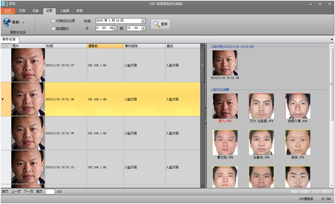
Task: Switch to the 设备 tab
Action: [36, 11]
